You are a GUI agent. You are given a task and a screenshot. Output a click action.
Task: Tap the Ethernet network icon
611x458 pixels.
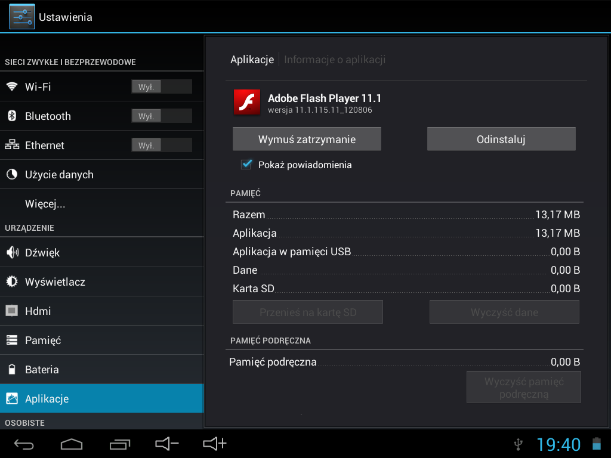tap(12, 145)
